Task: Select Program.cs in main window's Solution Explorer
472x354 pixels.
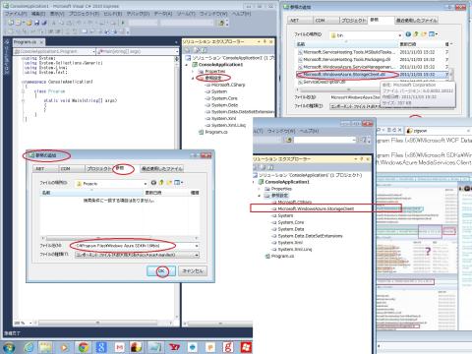Action: pyautogui.click(x=216, y=132)
